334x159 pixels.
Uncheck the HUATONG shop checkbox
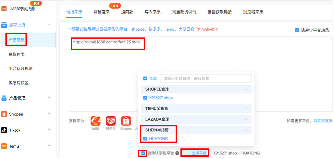(x=145, y=139)
